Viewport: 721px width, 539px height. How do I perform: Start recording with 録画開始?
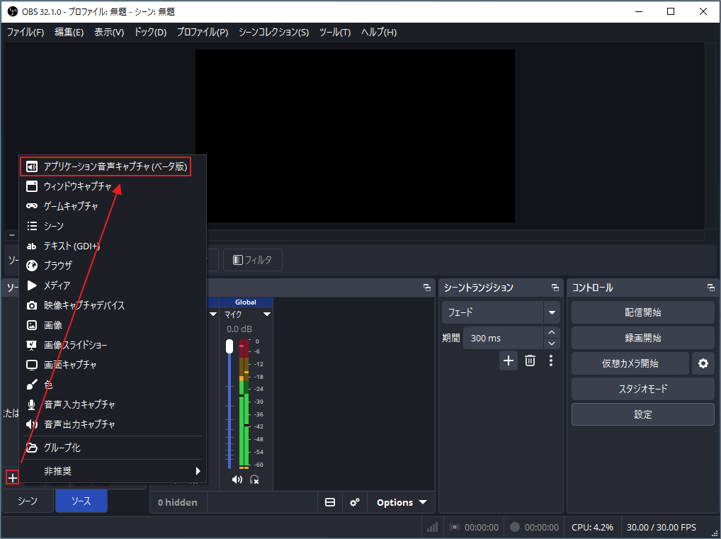643,338
